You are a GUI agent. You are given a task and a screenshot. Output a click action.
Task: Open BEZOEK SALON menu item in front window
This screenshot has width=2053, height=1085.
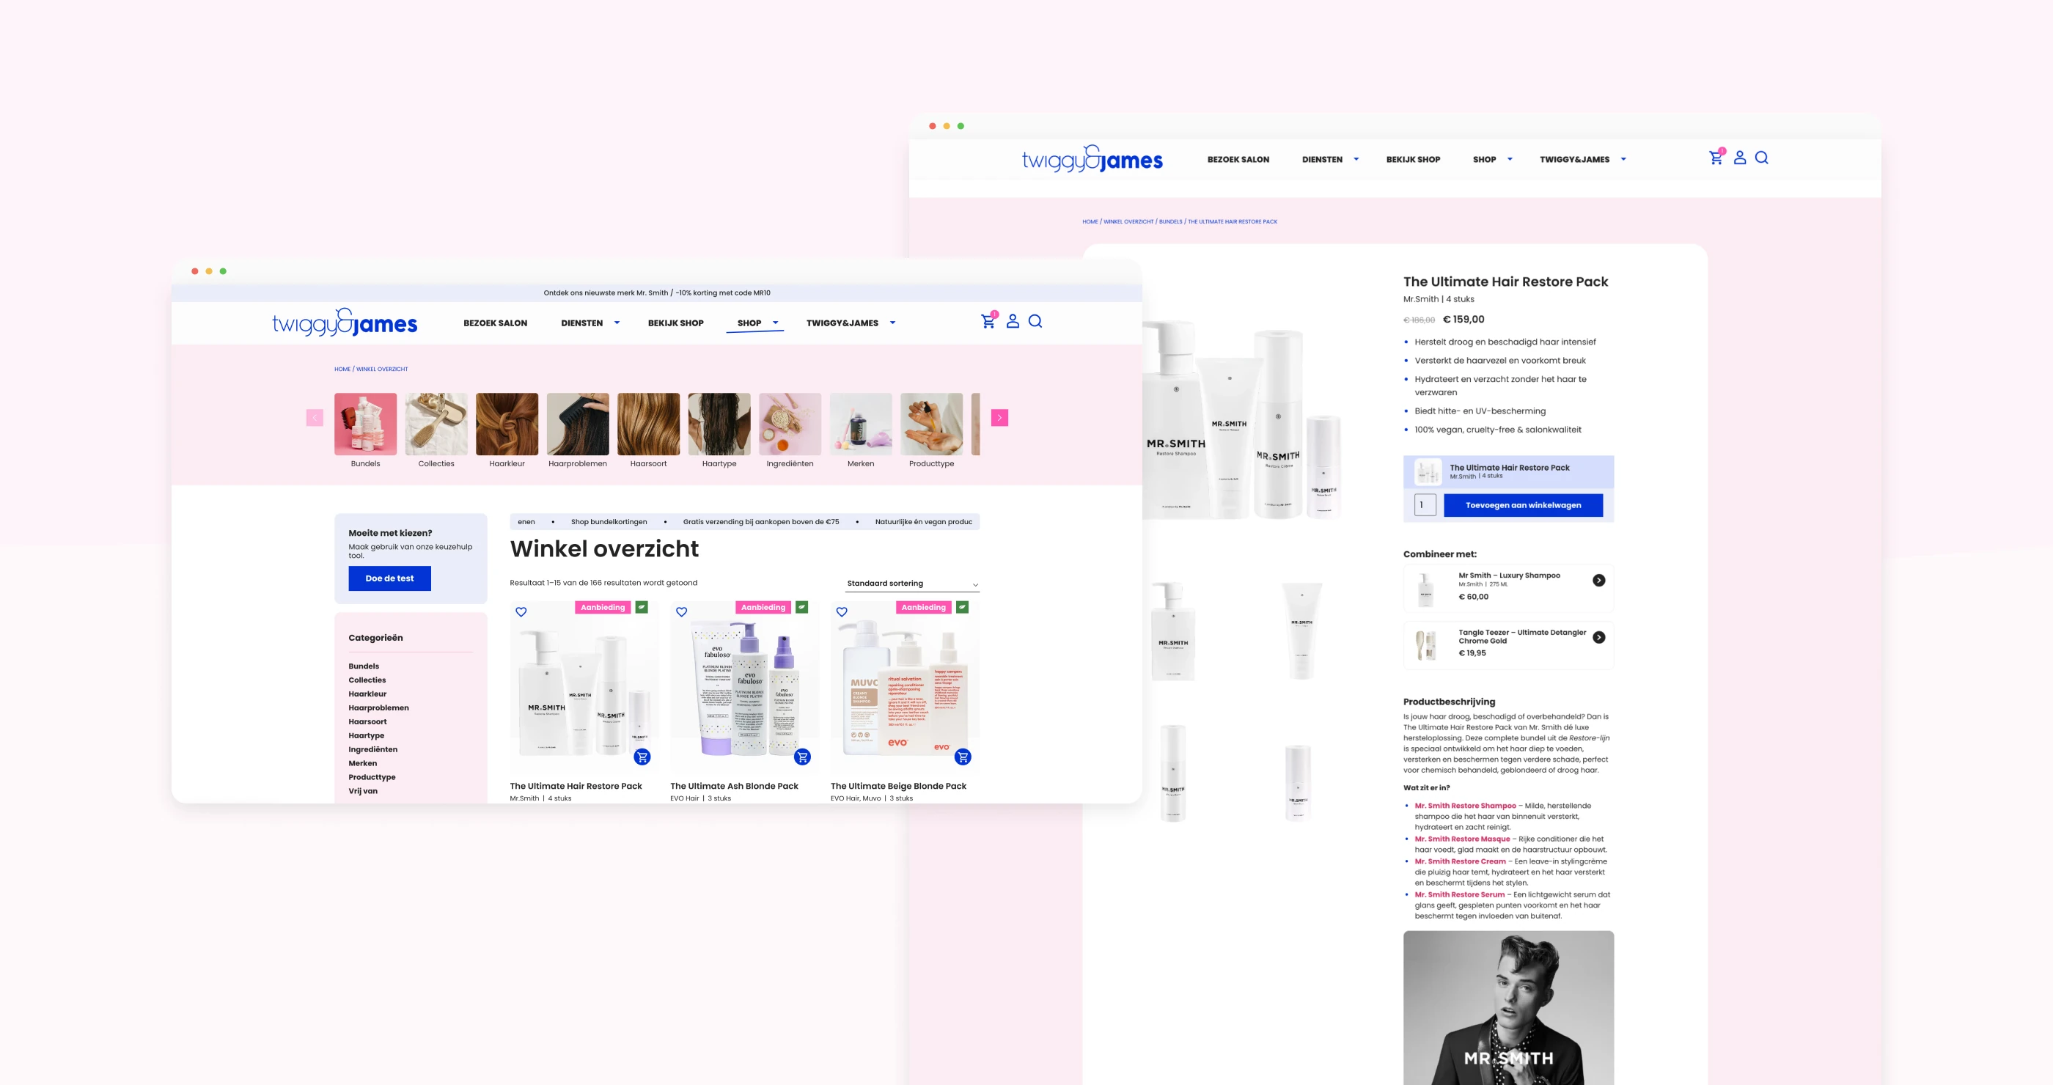[x=495, y=323]
